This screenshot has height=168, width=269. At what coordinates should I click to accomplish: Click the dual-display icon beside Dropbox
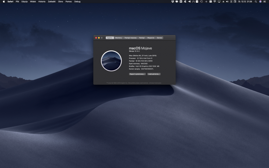coord(177,2)
